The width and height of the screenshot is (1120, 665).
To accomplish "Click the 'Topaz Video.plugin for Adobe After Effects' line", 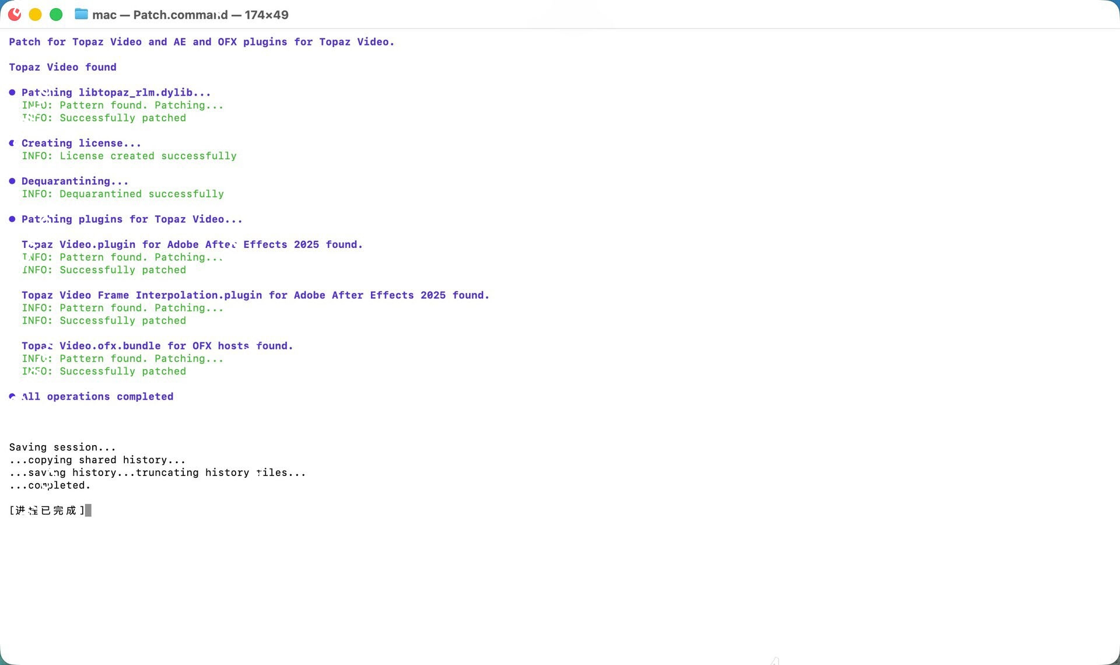I will tap(192, 244).
